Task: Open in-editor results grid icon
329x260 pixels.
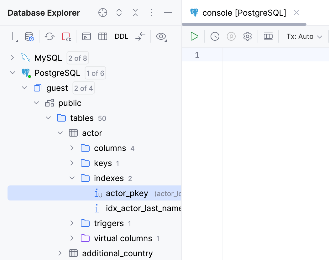Action: point(268,36)
